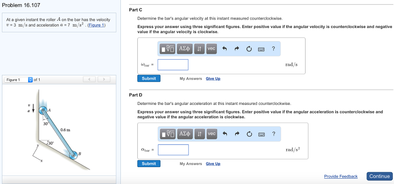Redo entry in Part C toolbar

click(237, 49)
